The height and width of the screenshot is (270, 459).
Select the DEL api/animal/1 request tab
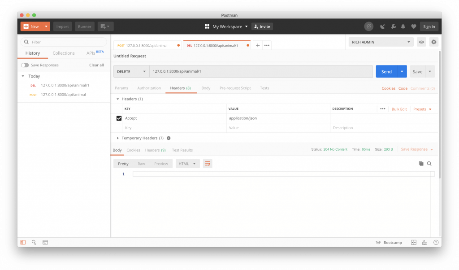217,45
